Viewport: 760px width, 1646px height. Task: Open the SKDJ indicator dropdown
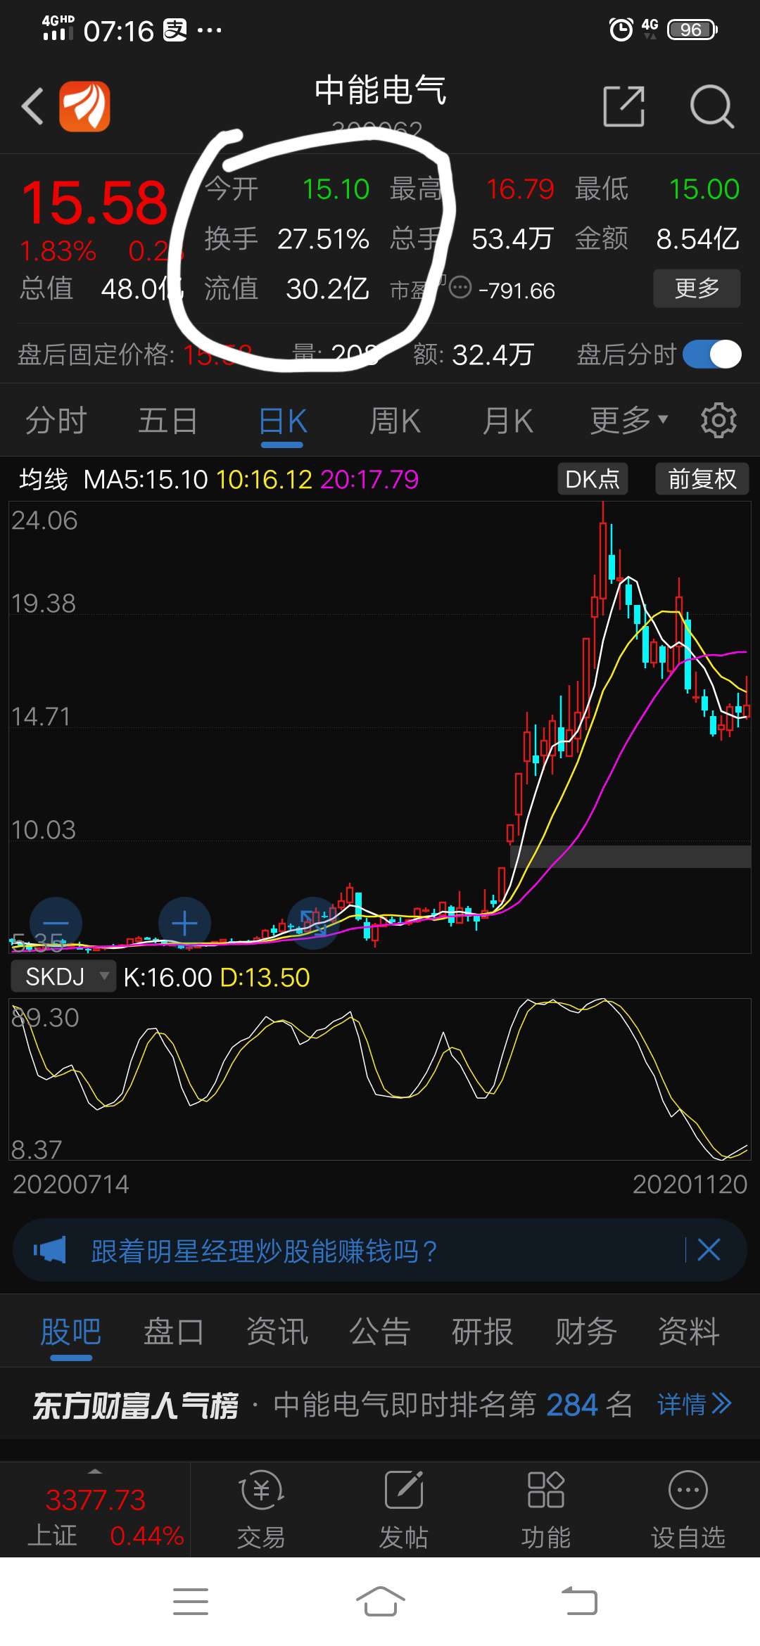63,976
